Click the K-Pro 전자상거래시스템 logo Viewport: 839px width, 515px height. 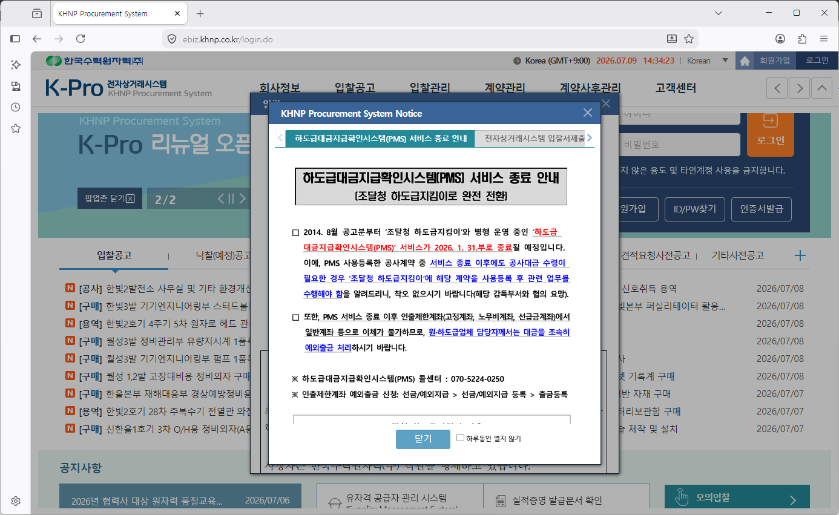point(128,88)
